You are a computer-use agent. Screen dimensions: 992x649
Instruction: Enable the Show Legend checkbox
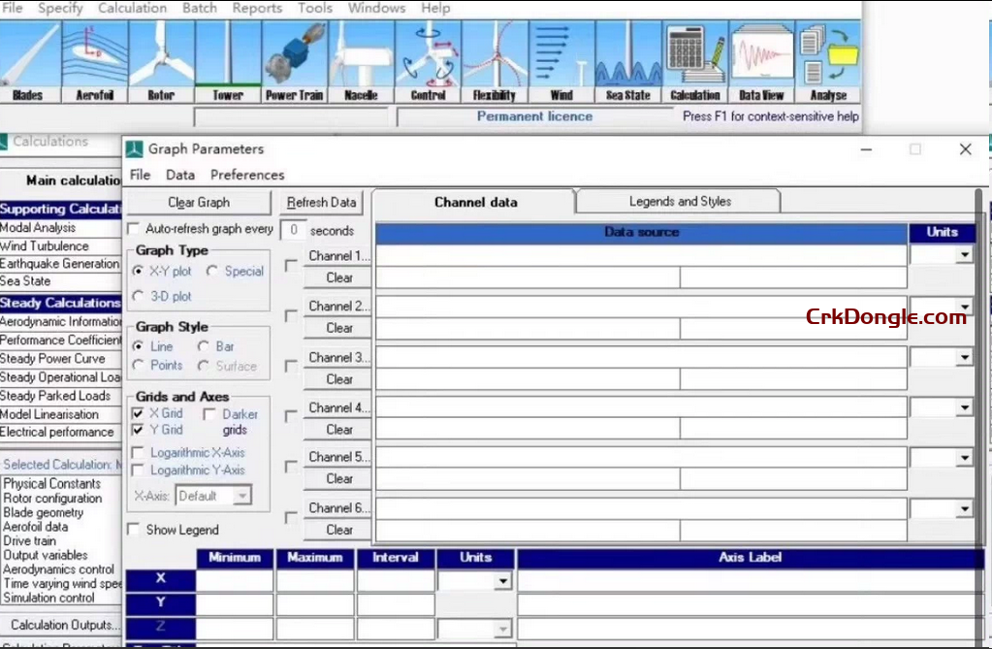pyautogui.click(x=134, y=531)
